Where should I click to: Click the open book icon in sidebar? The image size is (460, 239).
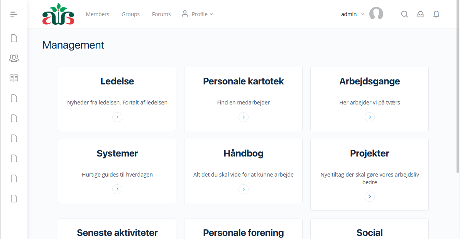[14, 78]
